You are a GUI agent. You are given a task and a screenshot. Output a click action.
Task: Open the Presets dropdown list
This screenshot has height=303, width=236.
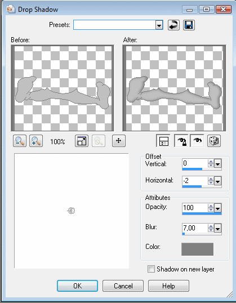pos(159,25)
